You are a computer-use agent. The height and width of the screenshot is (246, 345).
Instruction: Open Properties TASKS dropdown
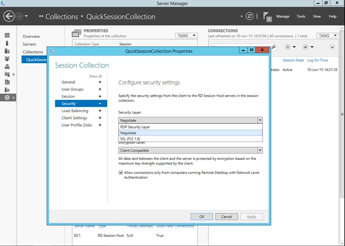pyautogui.click(x=186, y=36)
